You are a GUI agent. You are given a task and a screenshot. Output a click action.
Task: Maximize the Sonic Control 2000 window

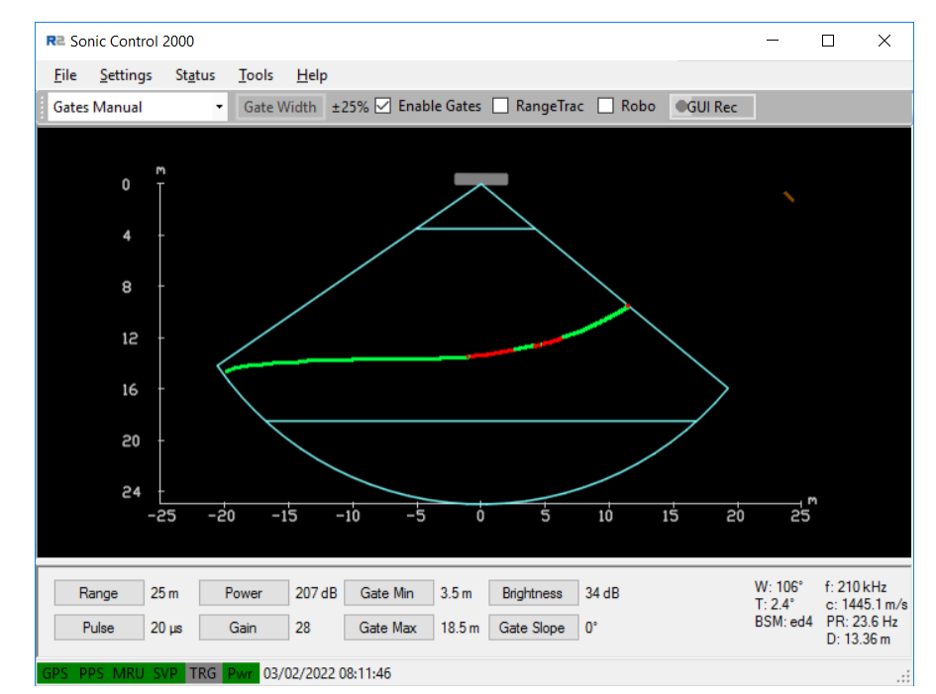[828, 41]
